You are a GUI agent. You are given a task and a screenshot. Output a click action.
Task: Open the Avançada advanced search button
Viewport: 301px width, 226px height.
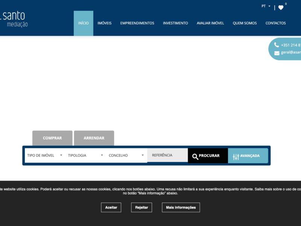click(248, 156)
